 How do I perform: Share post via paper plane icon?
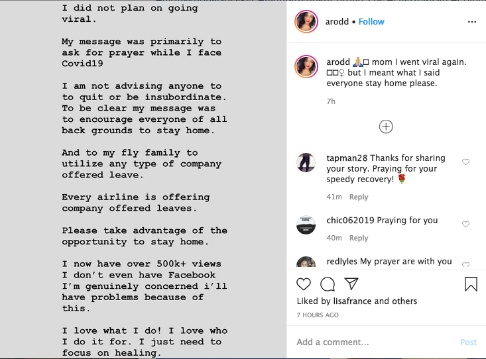click(x=351, y=283)
